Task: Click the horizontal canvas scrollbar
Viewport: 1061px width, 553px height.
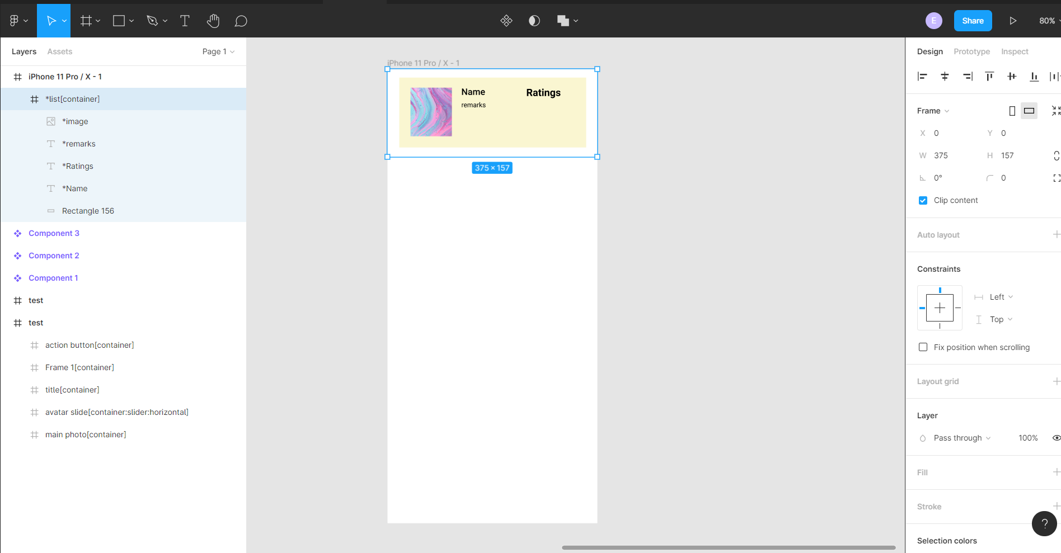Action: click(729, 547)
